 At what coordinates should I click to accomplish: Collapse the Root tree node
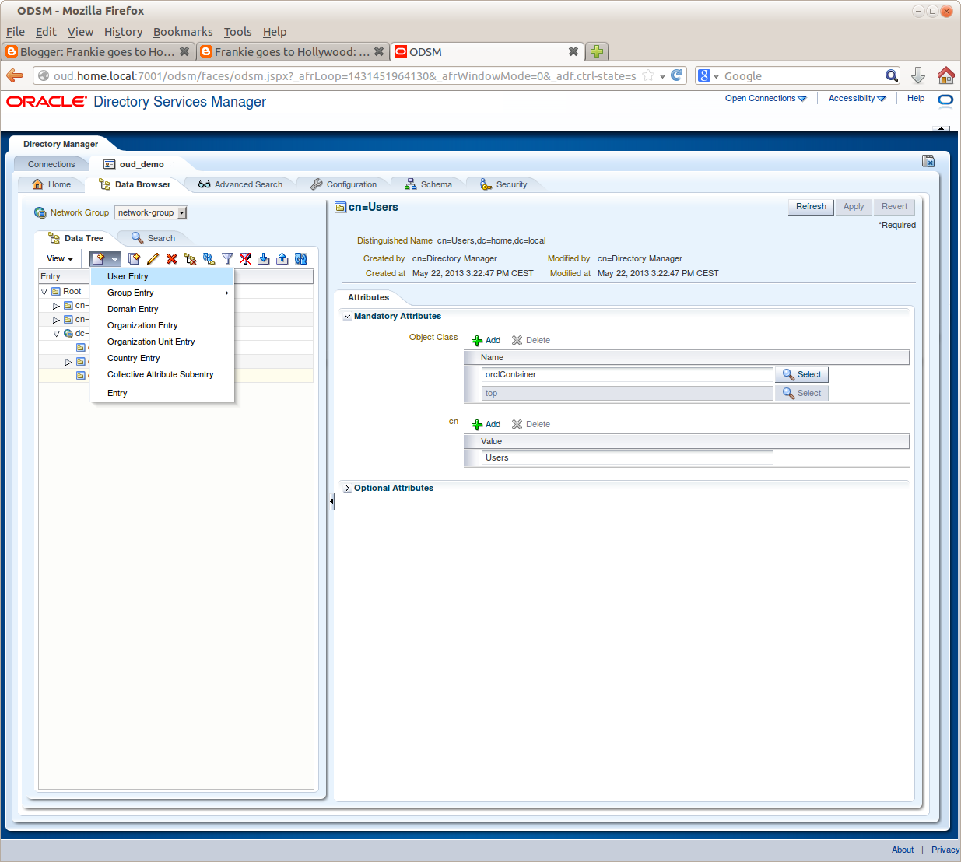click(44, 292)
